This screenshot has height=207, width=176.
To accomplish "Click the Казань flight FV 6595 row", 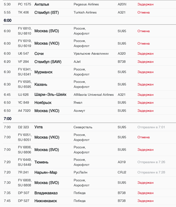I will (x=89, y=84).
